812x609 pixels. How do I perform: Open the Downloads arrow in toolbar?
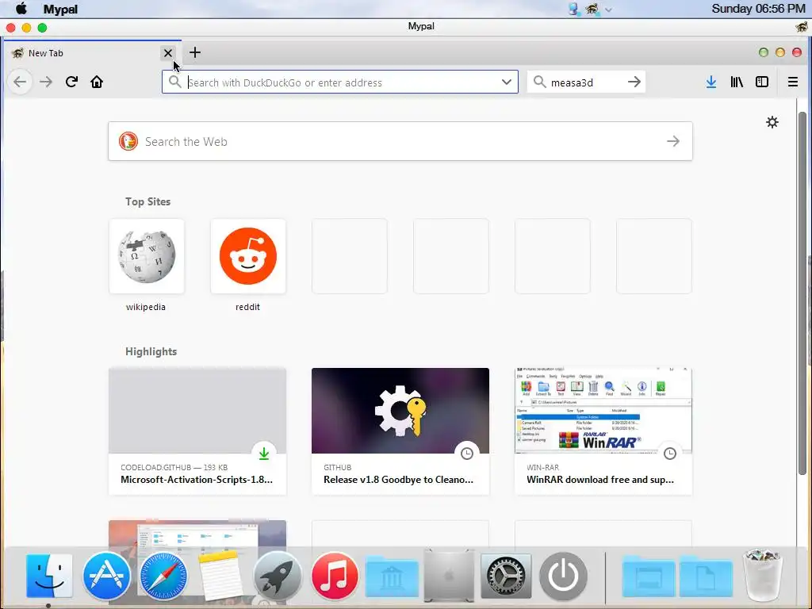point(711,82)
